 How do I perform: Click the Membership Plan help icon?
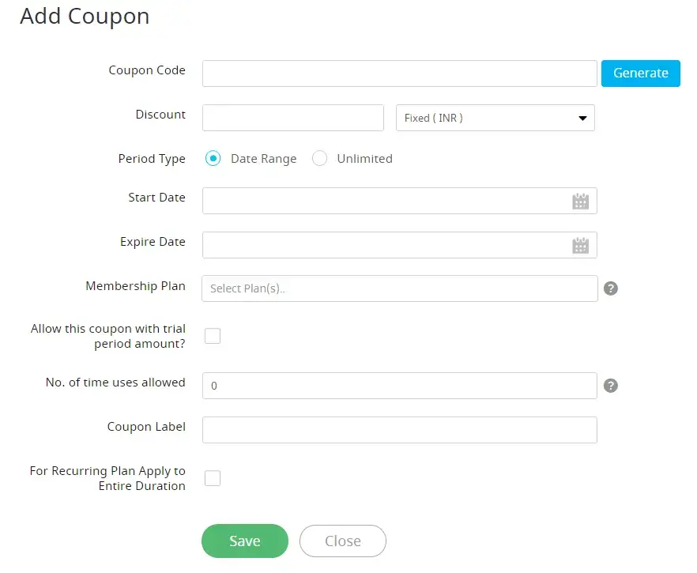point(610,288)
